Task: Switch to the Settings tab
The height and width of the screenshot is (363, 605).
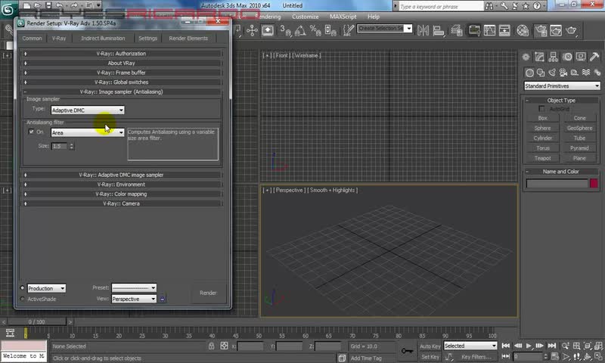Action: tap(147, 38)
